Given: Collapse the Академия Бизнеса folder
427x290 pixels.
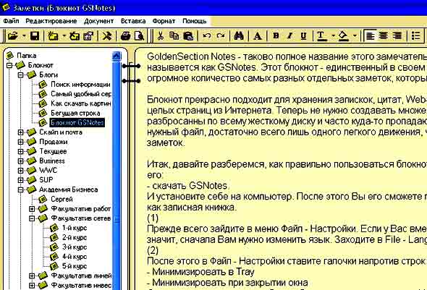Looking at the screenshot, I should coord(21,189).
